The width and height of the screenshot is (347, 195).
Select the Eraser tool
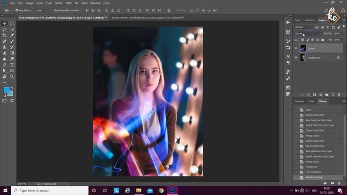4,53
